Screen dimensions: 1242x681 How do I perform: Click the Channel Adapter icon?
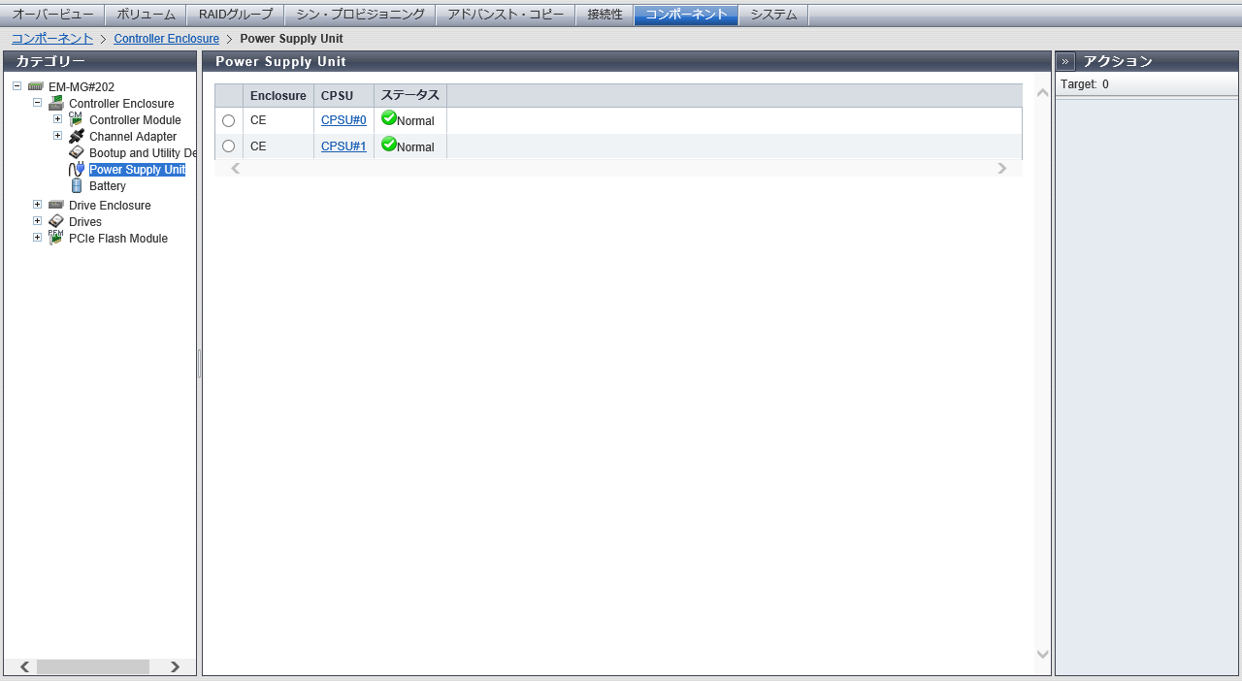pyautogui.click(x=77, y=137)
